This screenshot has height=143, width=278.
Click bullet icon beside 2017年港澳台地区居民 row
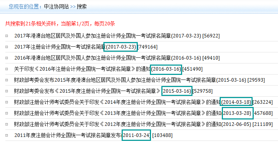point(7,36)
